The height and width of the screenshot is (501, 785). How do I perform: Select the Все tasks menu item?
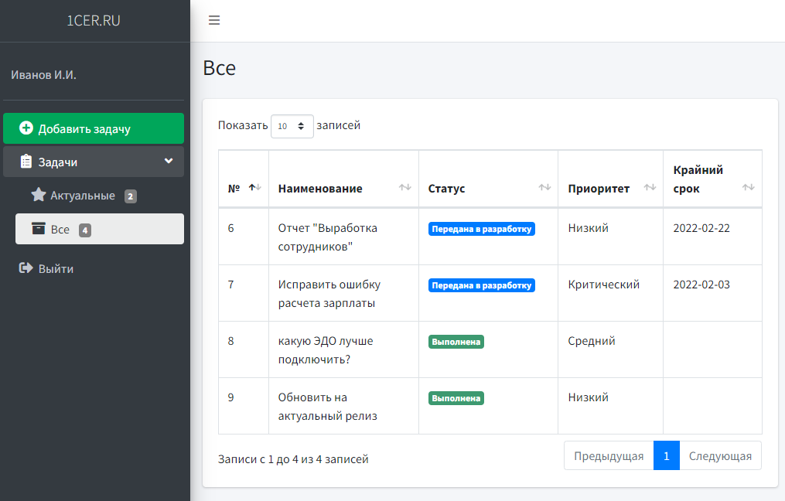click(60, 230)
